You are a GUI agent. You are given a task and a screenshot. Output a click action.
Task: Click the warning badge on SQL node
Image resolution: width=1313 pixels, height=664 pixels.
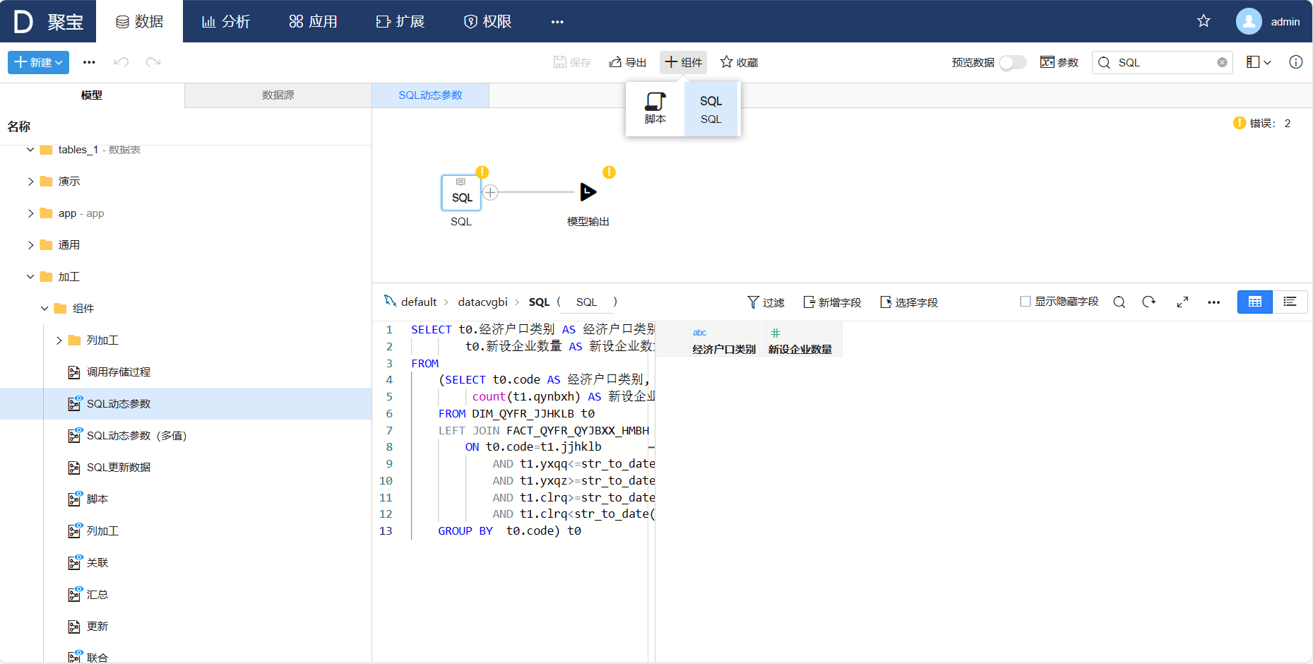(482, 172)
